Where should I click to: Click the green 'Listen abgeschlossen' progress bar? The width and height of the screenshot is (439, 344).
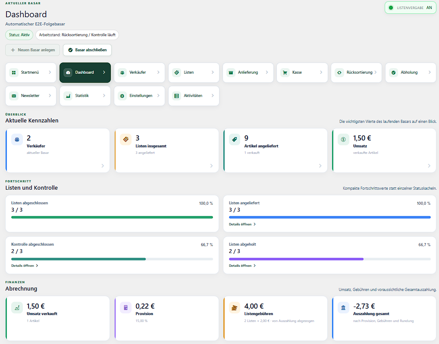112,217
